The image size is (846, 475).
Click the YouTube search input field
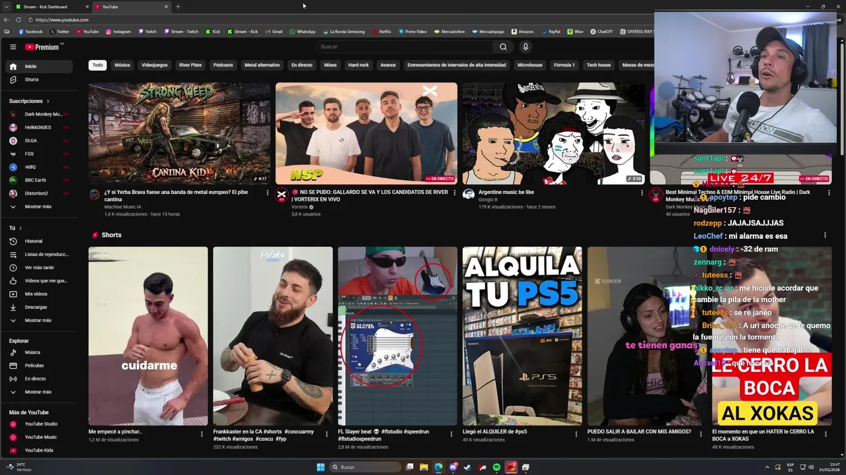[x=403, y=47]
